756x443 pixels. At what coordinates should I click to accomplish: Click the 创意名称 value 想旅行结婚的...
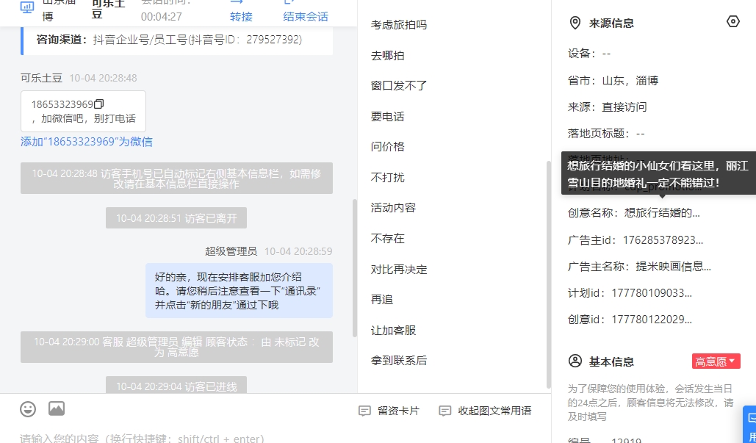[662, 212]
